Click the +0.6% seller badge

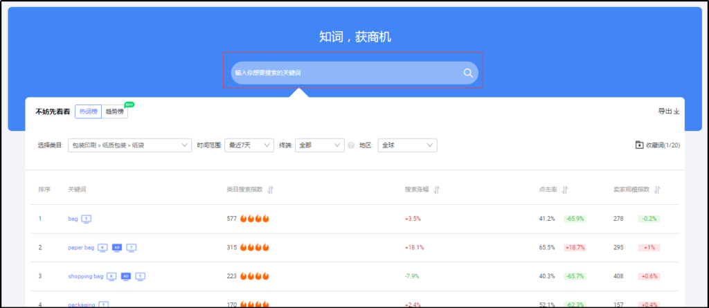point(649,276)
